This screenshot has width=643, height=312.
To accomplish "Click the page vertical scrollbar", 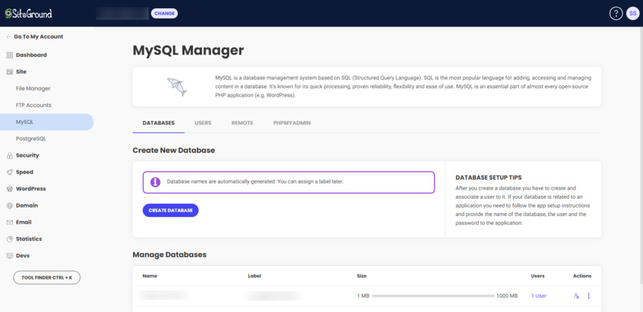I will coord(640,156).
